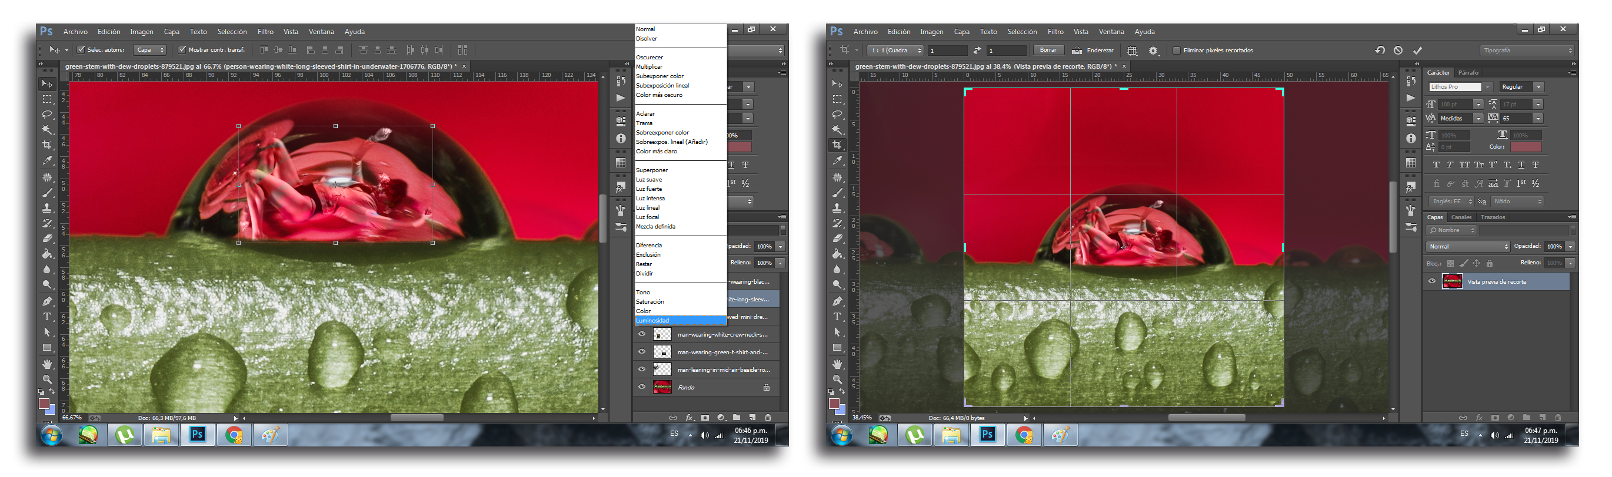Choose Multiplicar in the blend mode list
The height and width of the screenshot is (477, 1612).
pyautogui.click(x=649, y=67)
